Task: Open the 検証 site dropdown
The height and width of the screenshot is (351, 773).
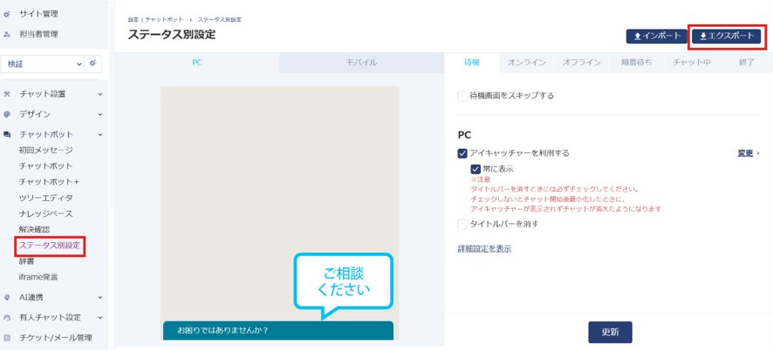Action: click(x=43, y=64)
